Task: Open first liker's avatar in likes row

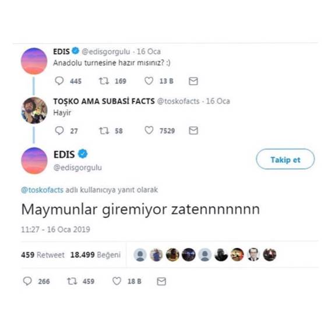Action: [x=140, y=255]
